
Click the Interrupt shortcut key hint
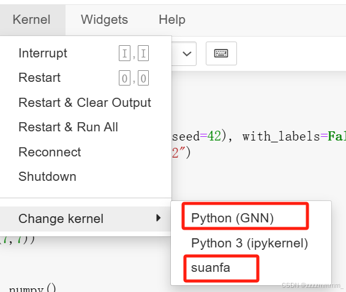[x=134, y=53]
